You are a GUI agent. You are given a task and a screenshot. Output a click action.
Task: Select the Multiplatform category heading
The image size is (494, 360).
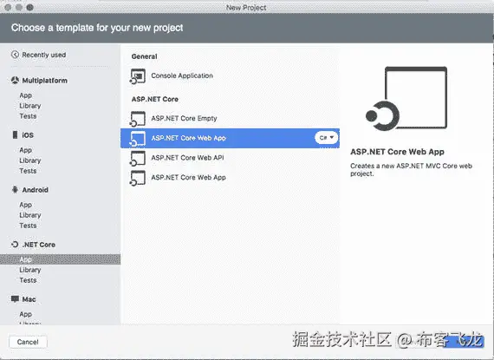[44, 81]
